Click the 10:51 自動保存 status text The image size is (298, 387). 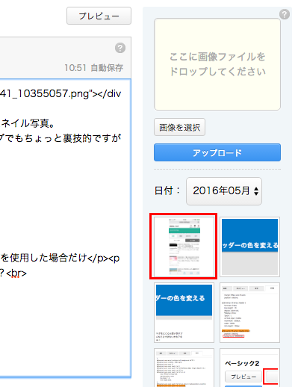pos(94,68)
